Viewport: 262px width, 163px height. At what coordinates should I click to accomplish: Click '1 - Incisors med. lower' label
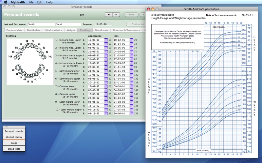pyautogui.click(x=68, y=40)
